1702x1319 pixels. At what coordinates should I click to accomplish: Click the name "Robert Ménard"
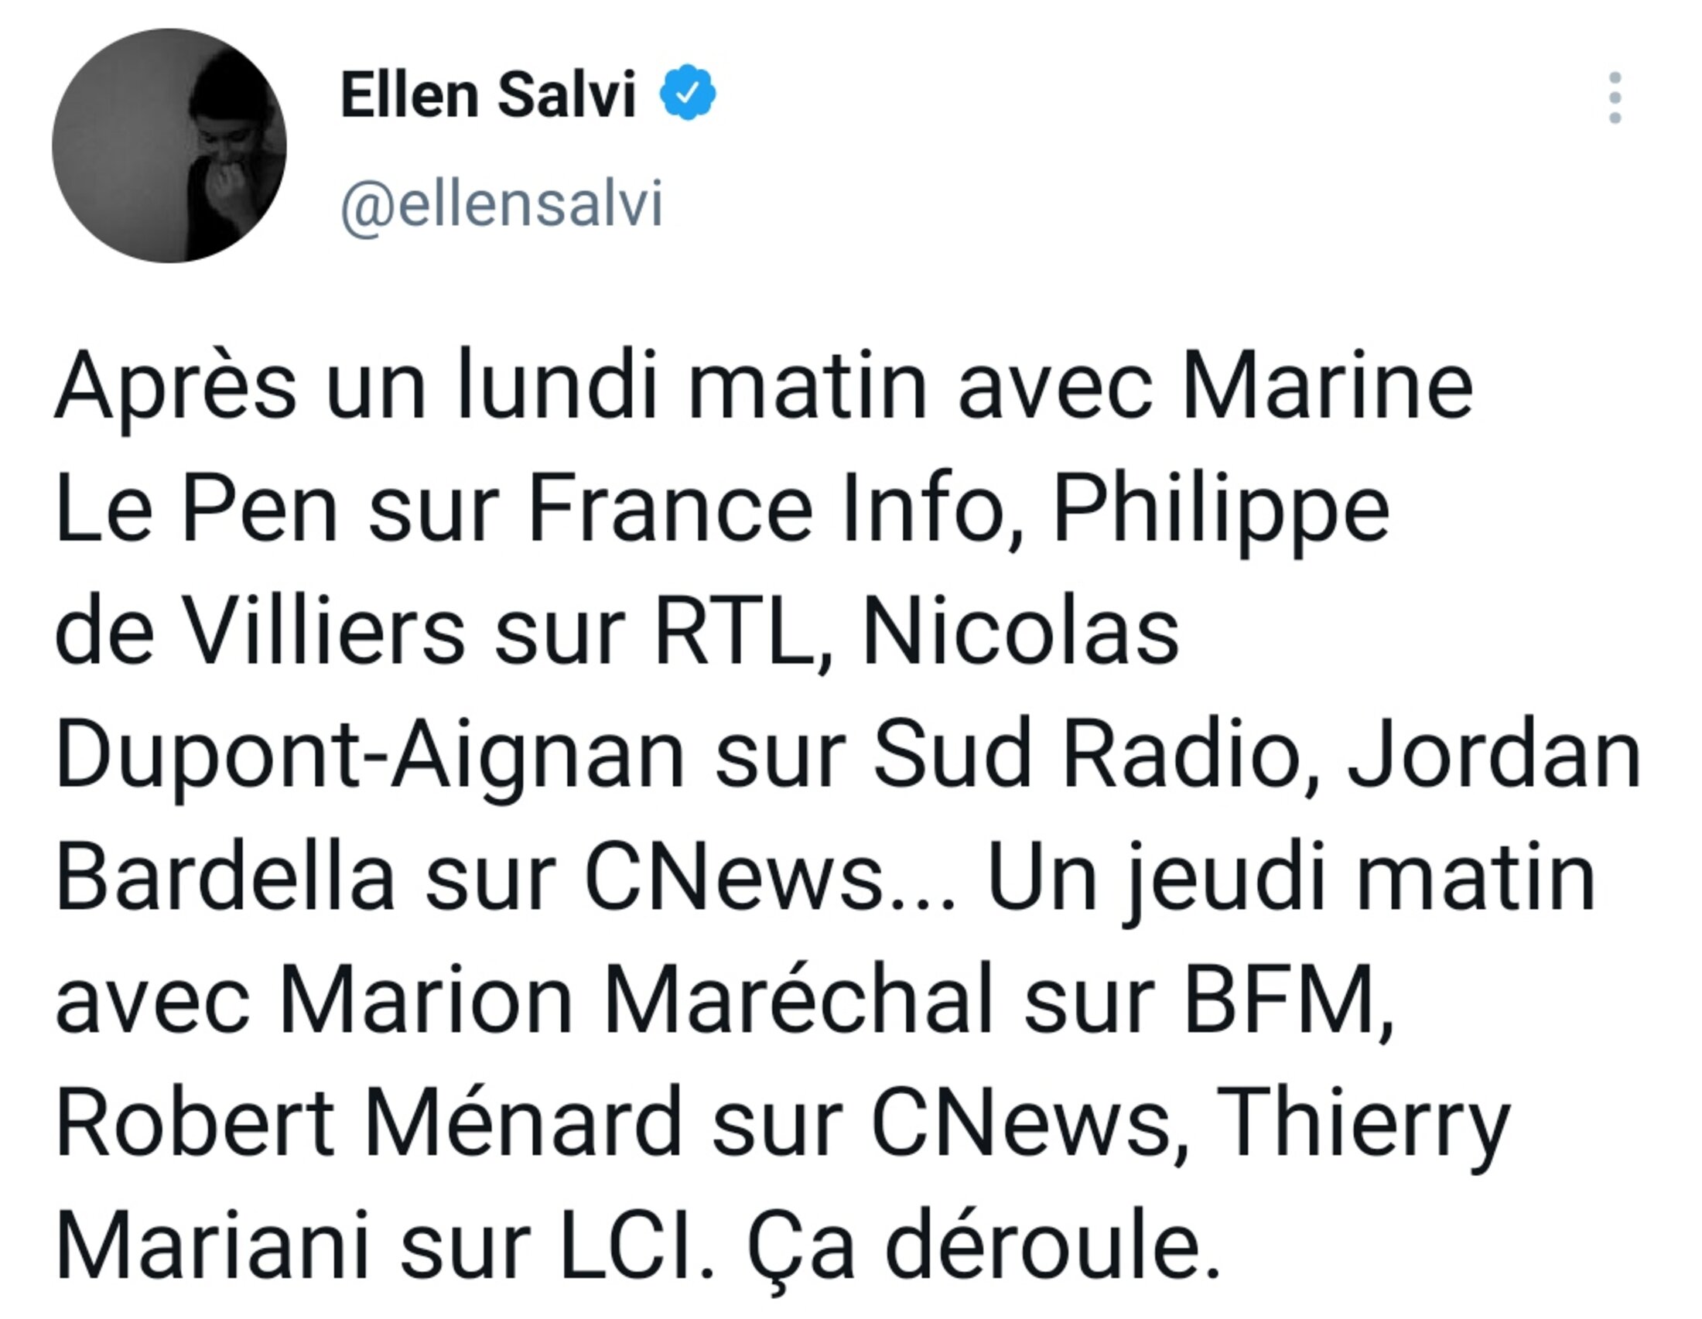pos(368,1123)
